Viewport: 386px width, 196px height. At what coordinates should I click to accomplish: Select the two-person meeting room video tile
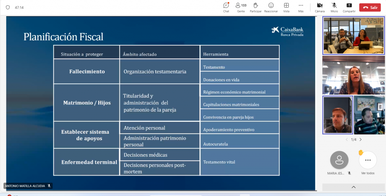[354, 36]
